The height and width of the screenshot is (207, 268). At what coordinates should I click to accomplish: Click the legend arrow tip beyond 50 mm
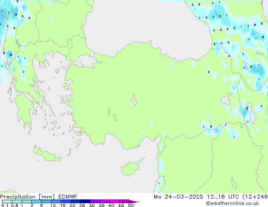134,202
